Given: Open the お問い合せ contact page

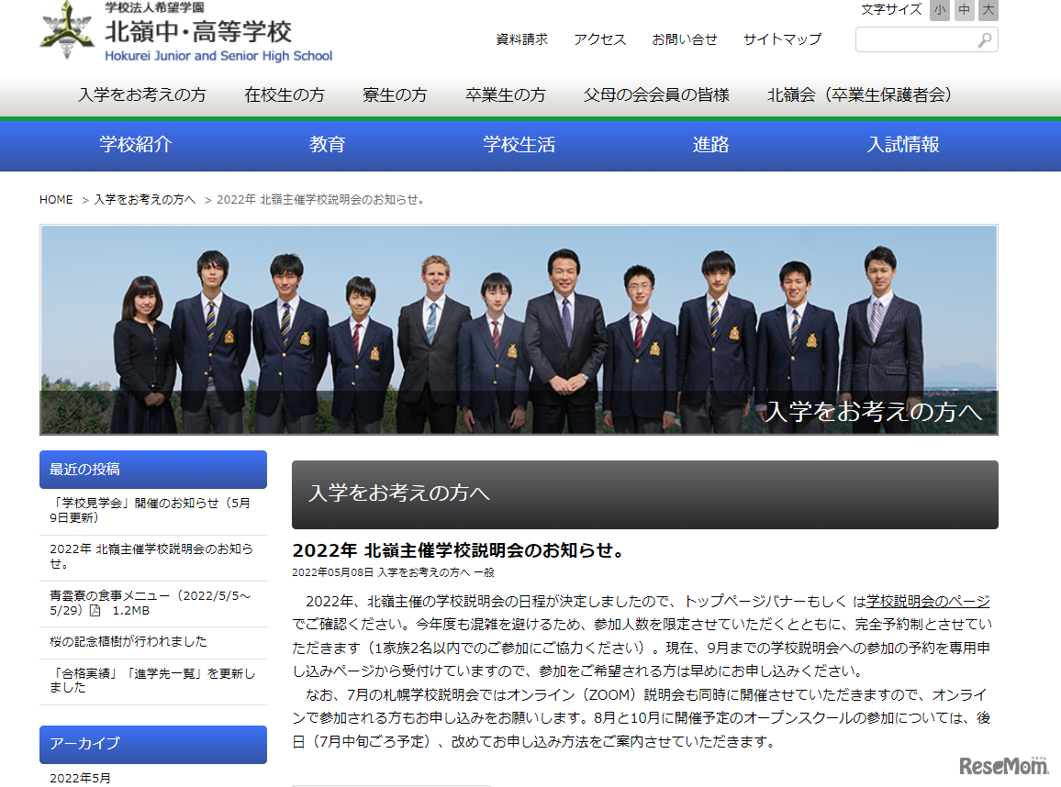Looking at the screenshot, I should (x=686, y=39).
